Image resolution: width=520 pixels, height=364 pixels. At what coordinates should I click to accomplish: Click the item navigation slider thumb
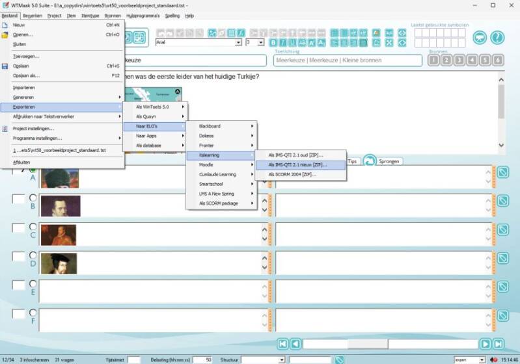pos(368,344)
